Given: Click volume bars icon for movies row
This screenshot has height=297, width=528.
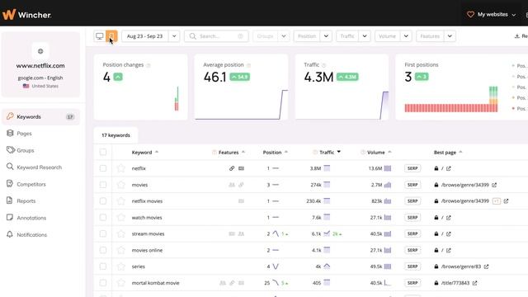Looking at the screenshot, I should [x=388, y=185].
